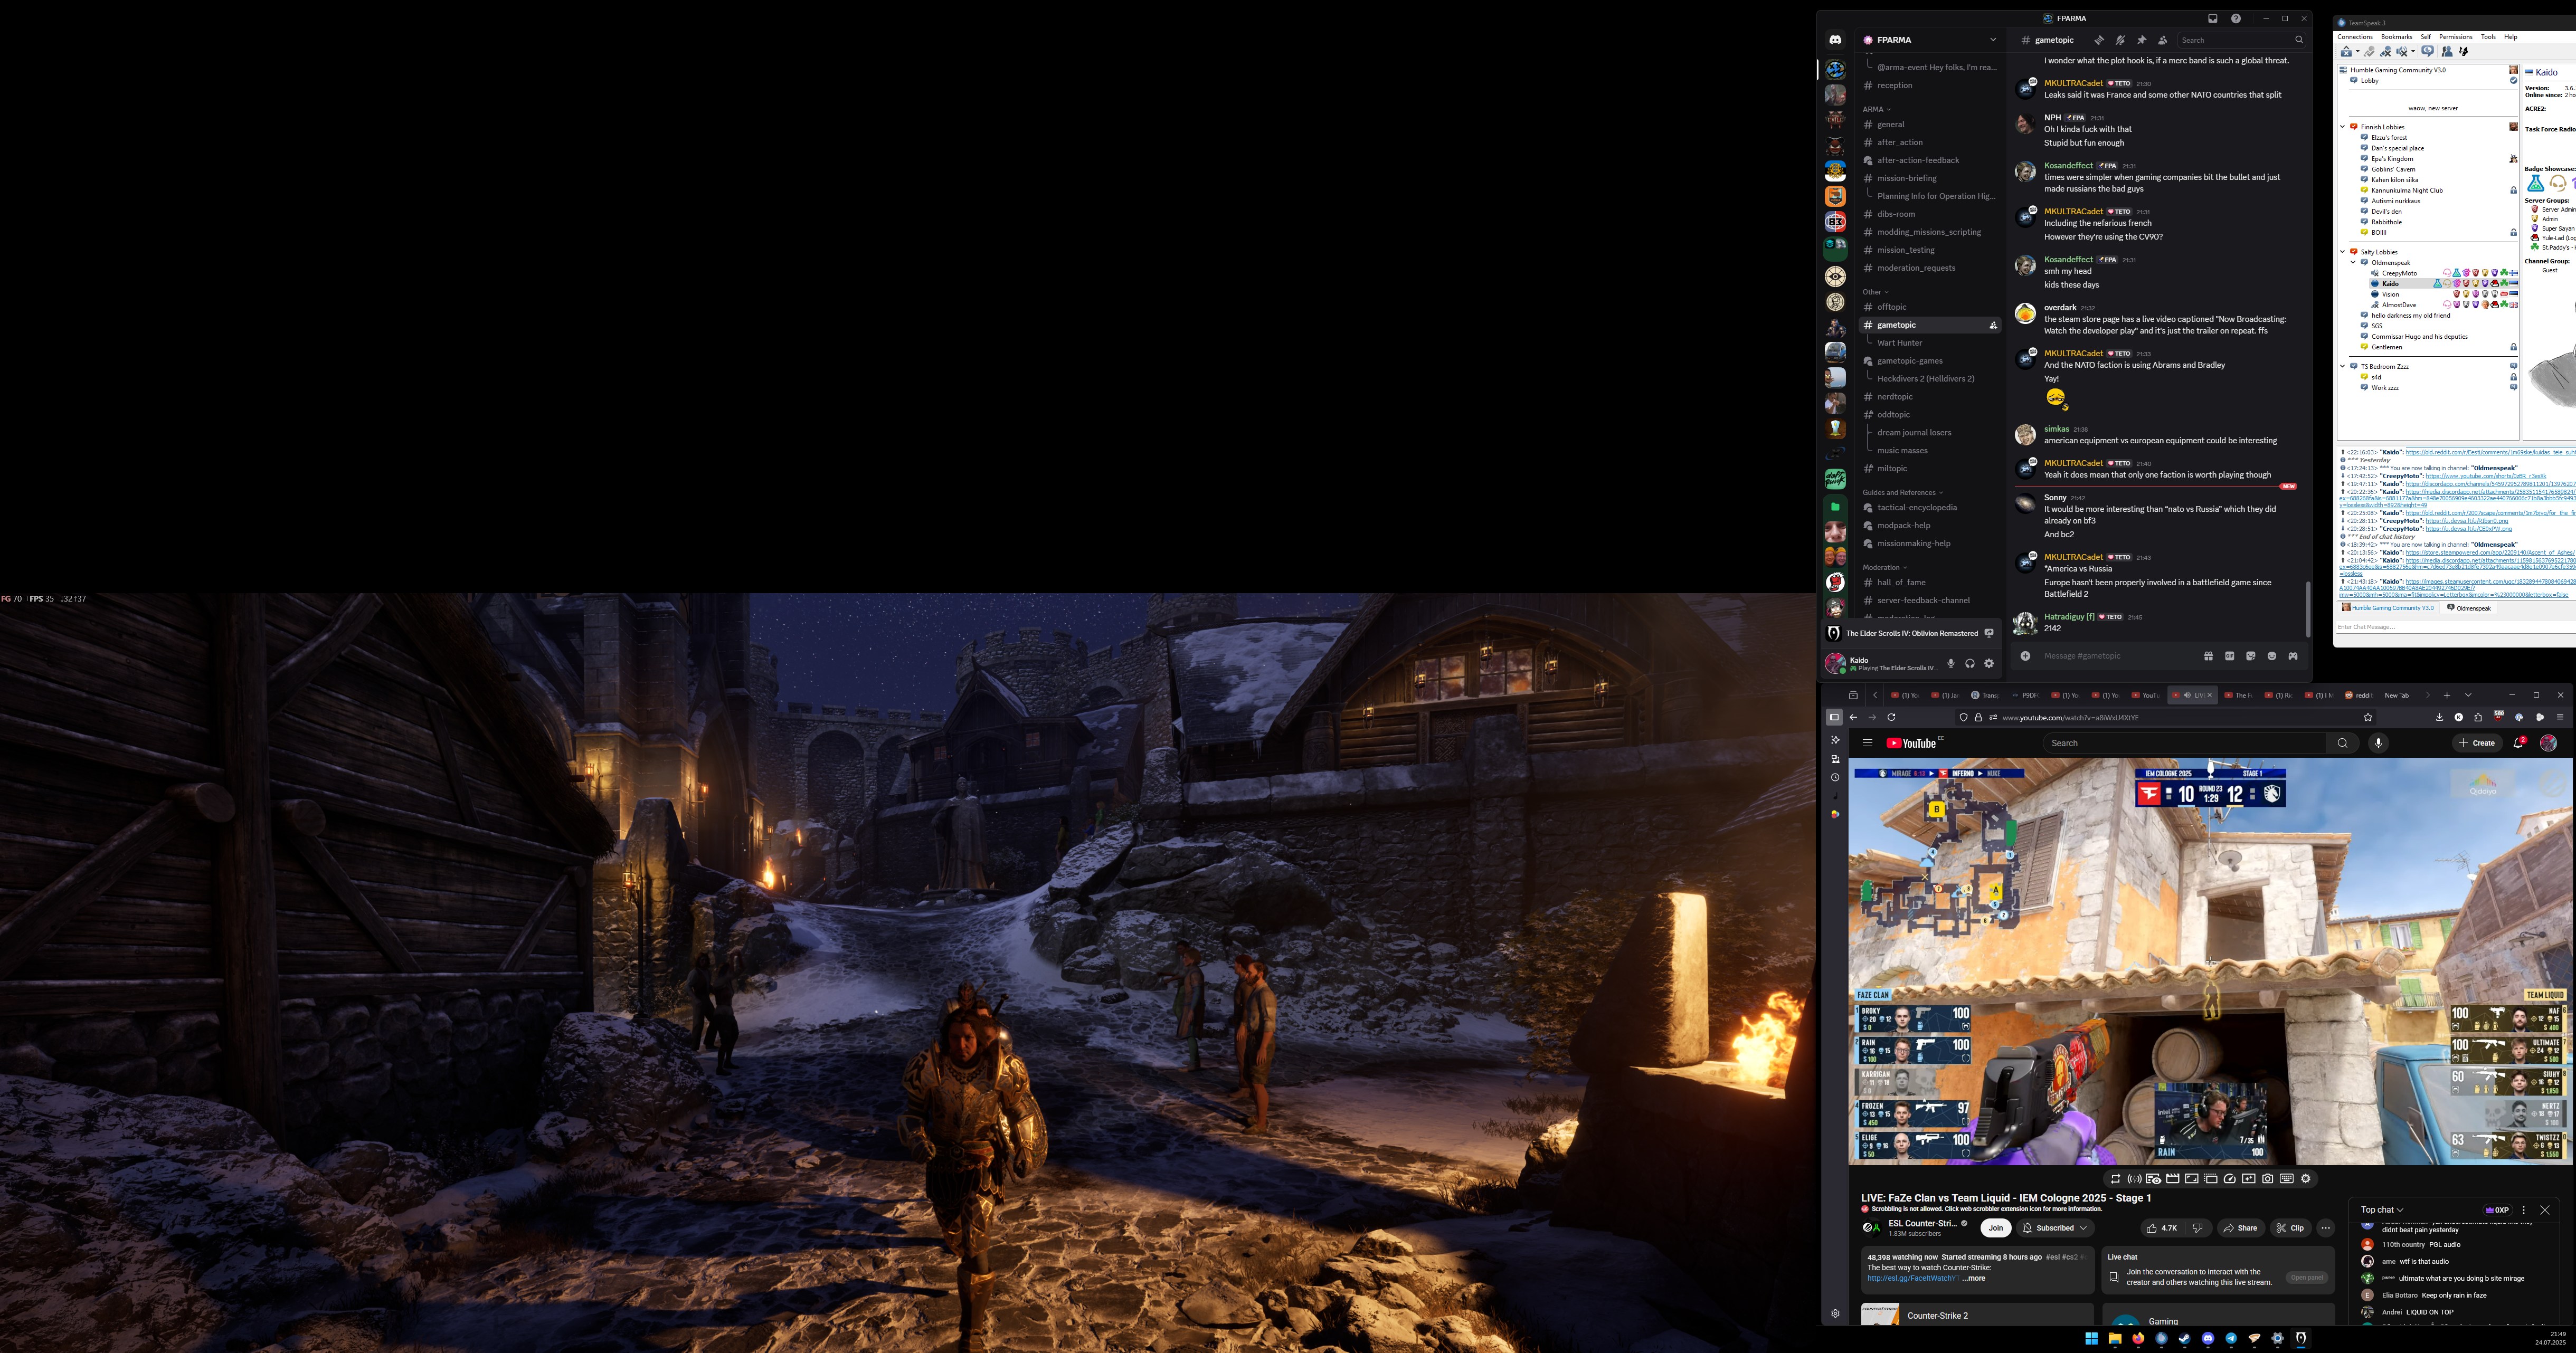Open Discord threads icon in gametopic header
Screen dimensions: 2576x1353
(2098, 40)
